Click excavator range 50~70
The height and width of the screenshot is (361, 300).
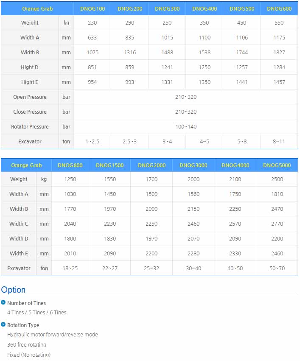click(277, 269)
